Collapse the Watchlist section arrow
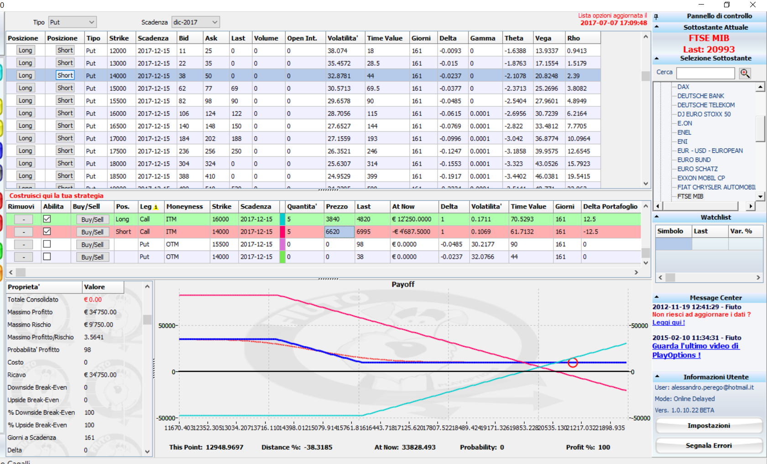The height and width of the screenshot is (464, 767). (x=657, y=217)
